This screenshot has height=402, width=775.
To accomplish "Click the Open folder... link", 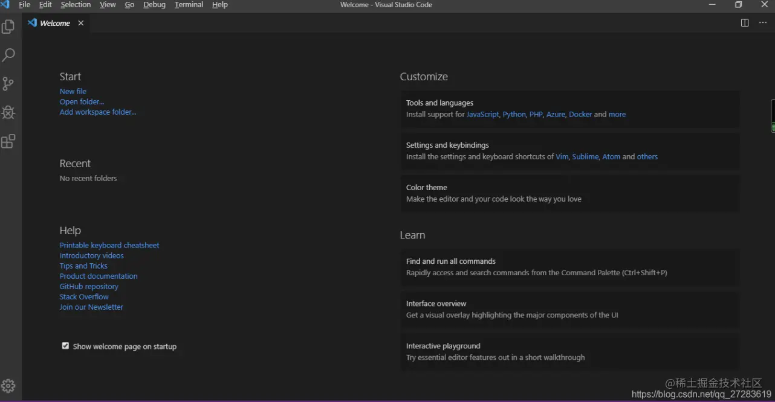I will click(x=82, y=102).
